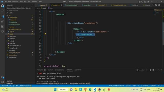Image resolution: width=164 pixels, height=92 pixels.
Task: Click Ln 21, Col 44 cursor position
Action: coord(117,86)
